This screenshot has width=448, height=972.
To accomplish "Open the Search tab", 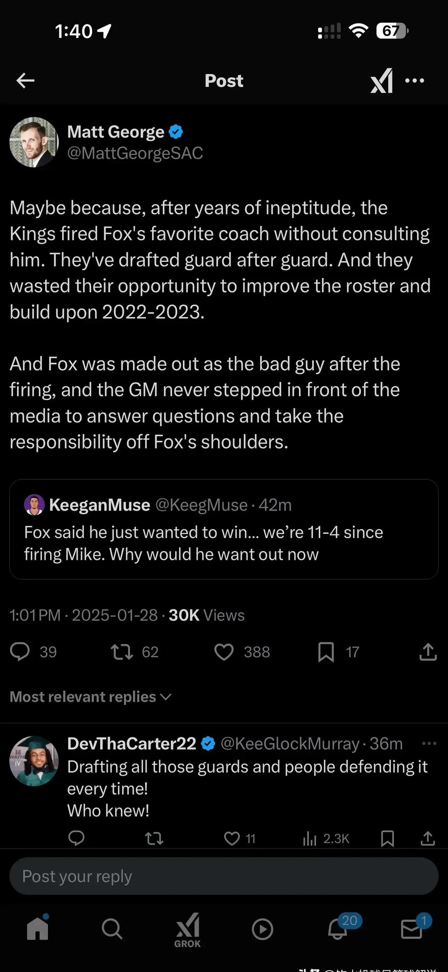I will tap(112, 929).
